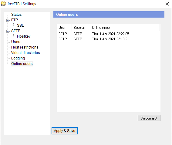This screenshot has height=145, width=172.
Task: Click the Apply & Save button
Action: pyautogui.click(x=65, y=131)
